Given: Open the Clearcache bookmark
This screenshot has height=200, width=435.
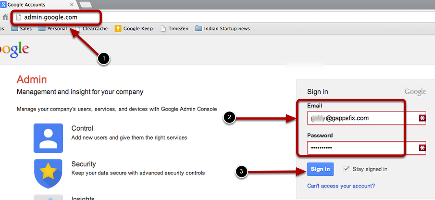Looking at the screenshot, I should pyautogui.click(x=91, y=29).
